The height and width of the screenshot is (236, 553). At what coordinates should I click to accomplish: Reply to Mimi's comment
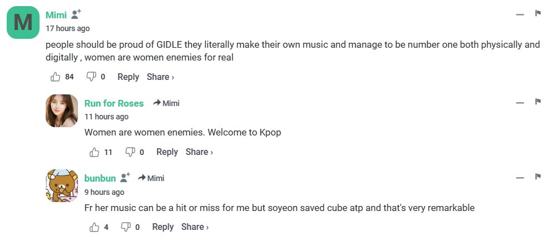(128, 77)
